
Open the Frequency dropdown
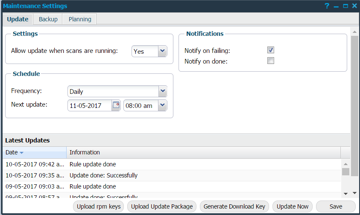pos(162,91)
